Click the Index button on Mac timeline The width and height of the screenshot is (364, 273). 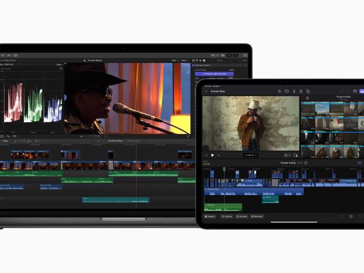tap(5, 141)
